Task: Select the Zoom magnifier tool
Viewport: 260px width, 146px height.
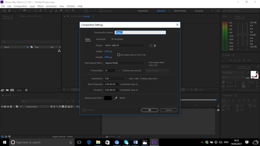Action: (x=14, y=10)
